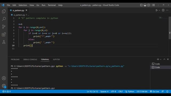Open the launch profile dropdown next to new terminal
This screenshot has height=96, width=171.
coord(161,59)
